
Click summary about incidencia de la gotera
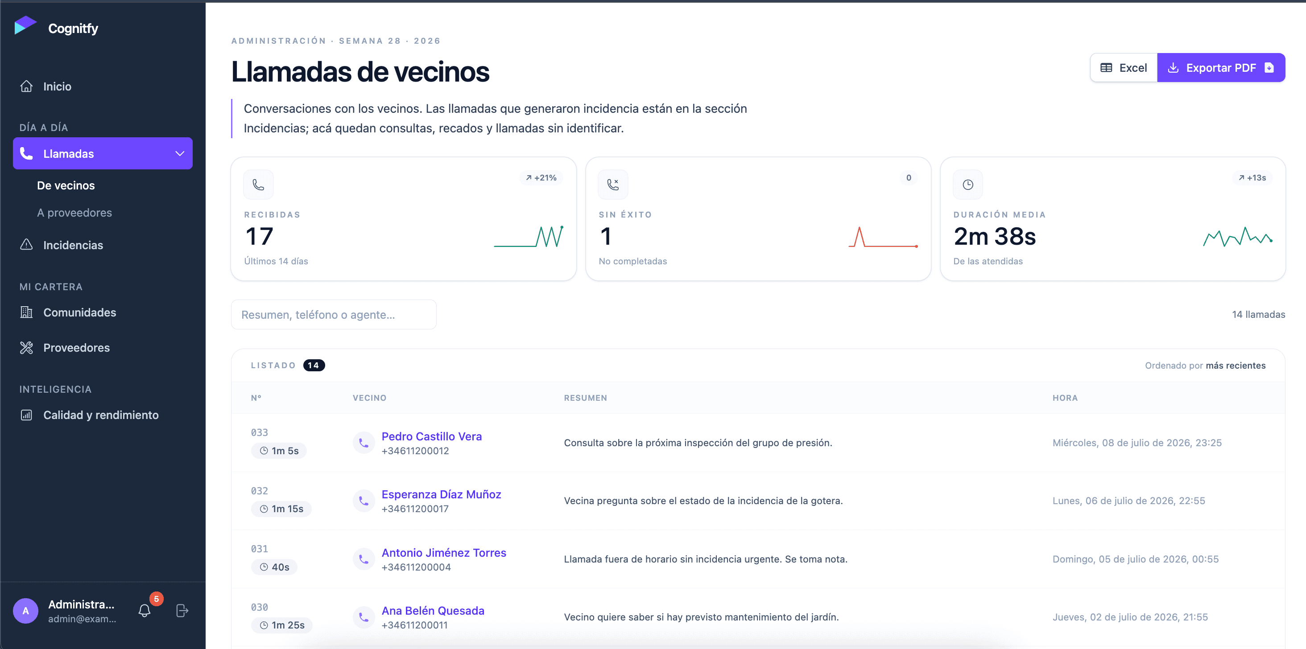tap(703, 501)
